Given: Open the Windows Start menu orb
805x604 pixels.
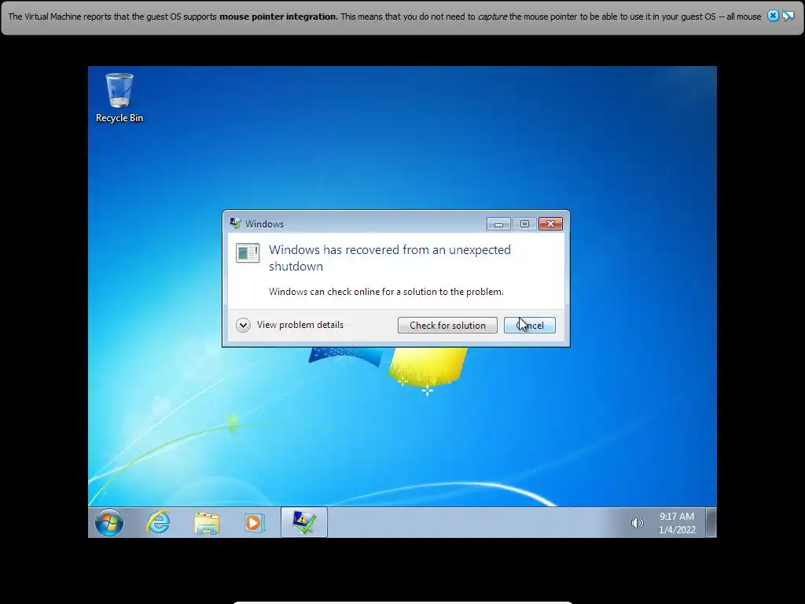Looking at the screenshot, I should coord(109,522).
